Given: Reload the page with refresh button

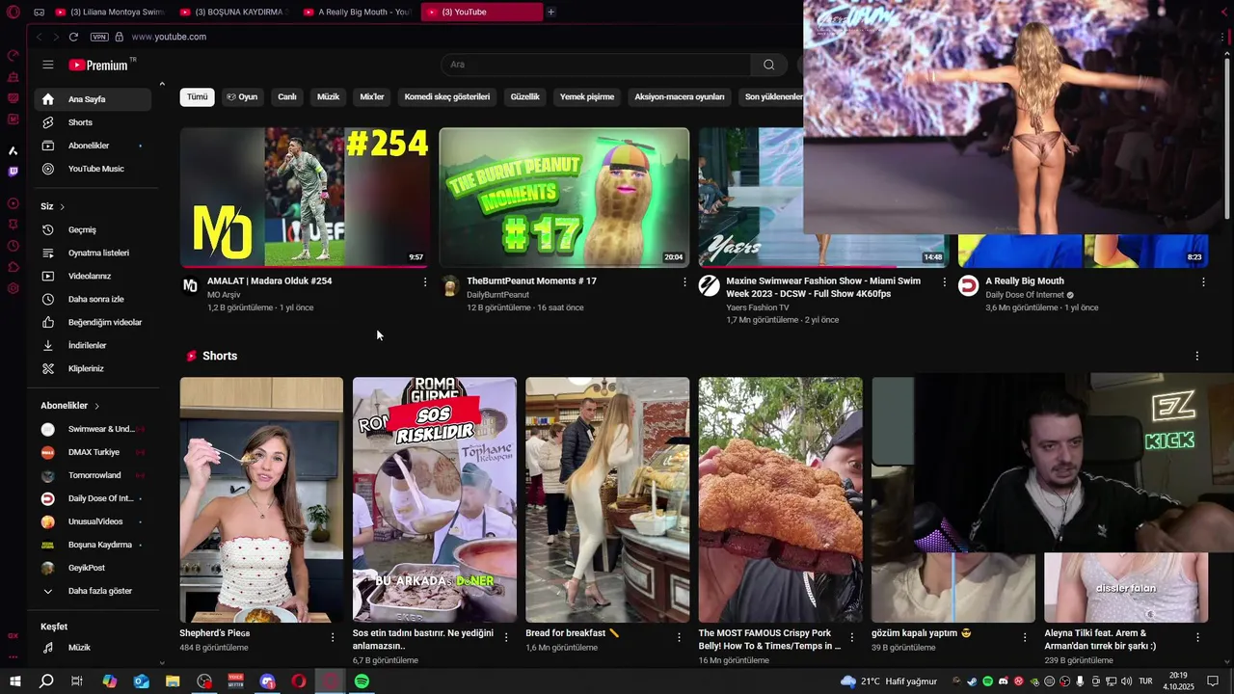Looking at the screenshot, I should tap(73, 37).
